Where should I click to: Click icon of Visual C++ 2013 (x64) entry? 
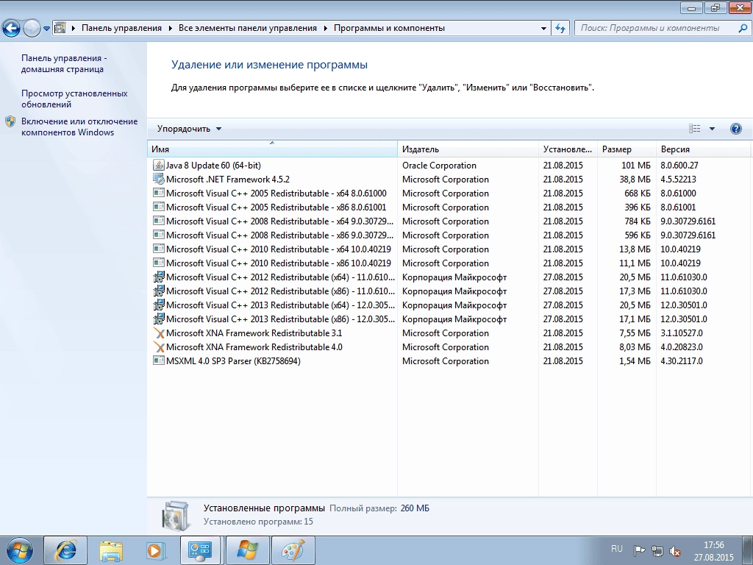[x=159, y=305]
